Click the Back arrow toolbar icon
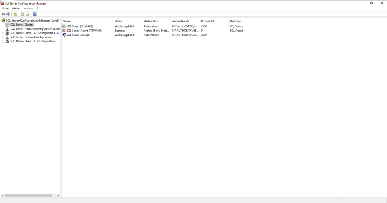Viewport: 387px width, 203px height. [3, 14]
